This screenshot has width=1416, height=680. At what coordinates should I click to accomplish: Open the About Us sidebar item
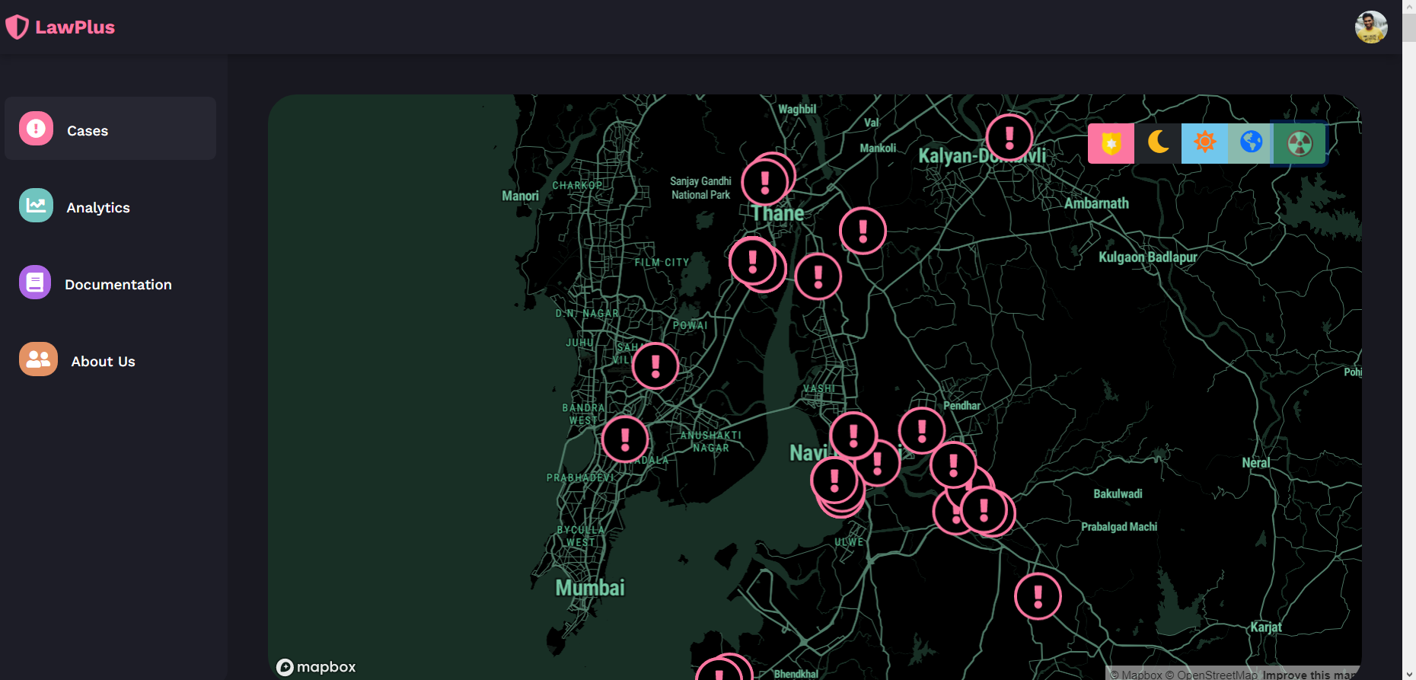pyautogui.click(x=110, y=359)
